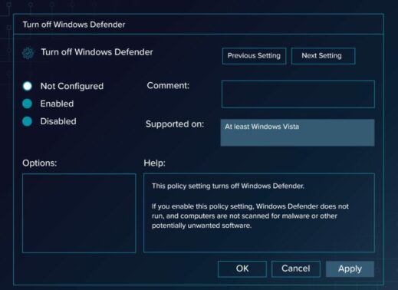Click inside the empty Options panel
Image resolution: width=398 pixels, height=290 pixels.
(79, 213)
